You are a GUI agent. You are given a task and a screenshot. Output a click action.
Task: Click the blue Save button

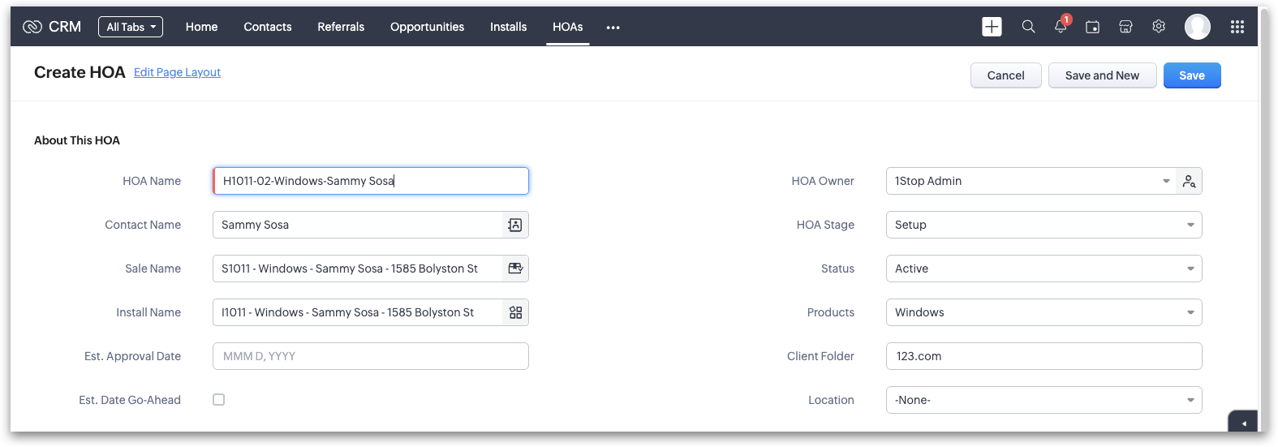pos(1191,75)
